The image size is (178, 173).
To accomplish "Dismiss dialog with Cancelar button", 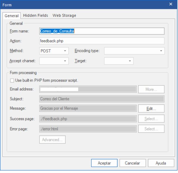I will (x=133, y=163).
